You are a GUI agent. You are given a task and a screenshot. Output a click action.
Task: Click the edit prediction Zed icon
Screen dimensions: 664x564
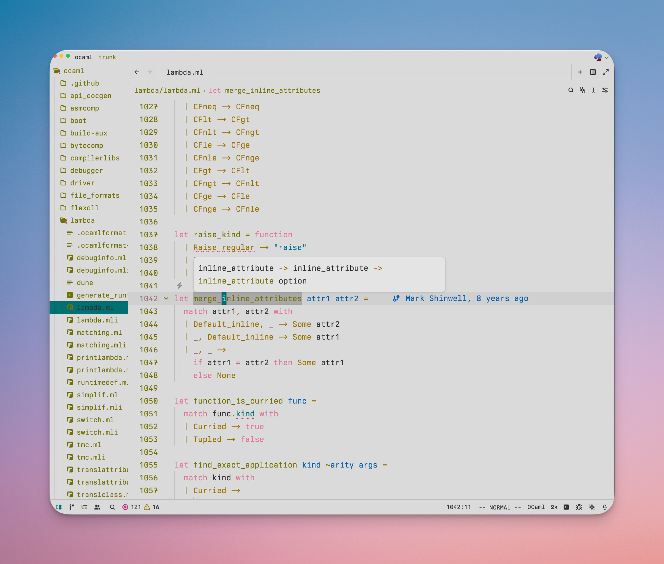[554, 507]
